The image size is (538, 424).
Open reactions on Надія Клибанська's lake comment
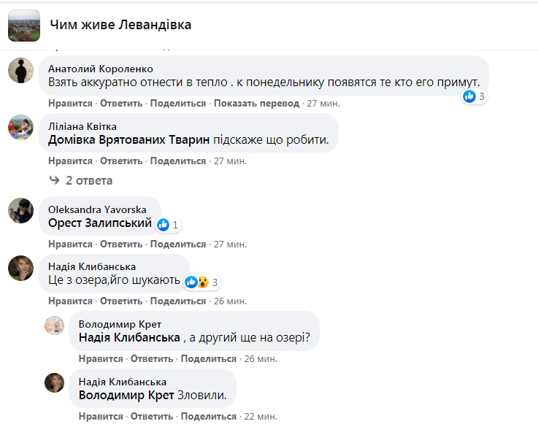197,282
